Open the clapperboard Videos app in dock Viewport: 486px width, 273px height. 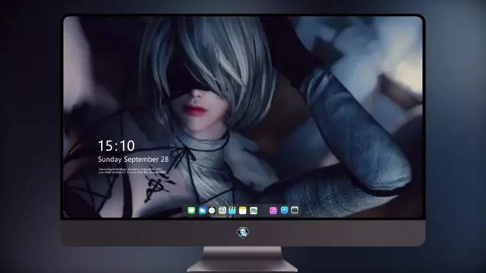232,210
